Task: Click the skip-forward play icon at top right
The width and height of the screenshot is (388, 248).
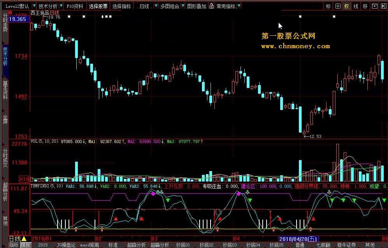Action: click(x=384, y=6)
